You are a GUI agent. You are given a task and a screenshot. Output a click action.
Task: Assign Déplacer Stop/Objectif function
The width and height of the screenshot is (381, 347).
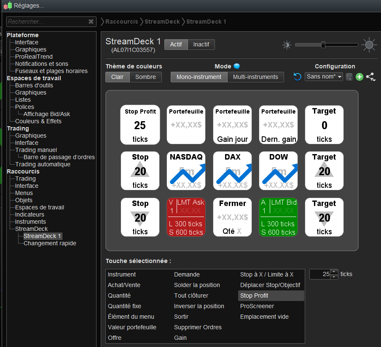click(270, 285)
